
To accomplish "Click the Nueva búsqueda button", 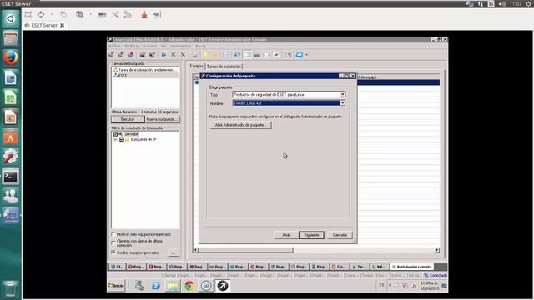I will pyautogui.click(x=163, y=119).
